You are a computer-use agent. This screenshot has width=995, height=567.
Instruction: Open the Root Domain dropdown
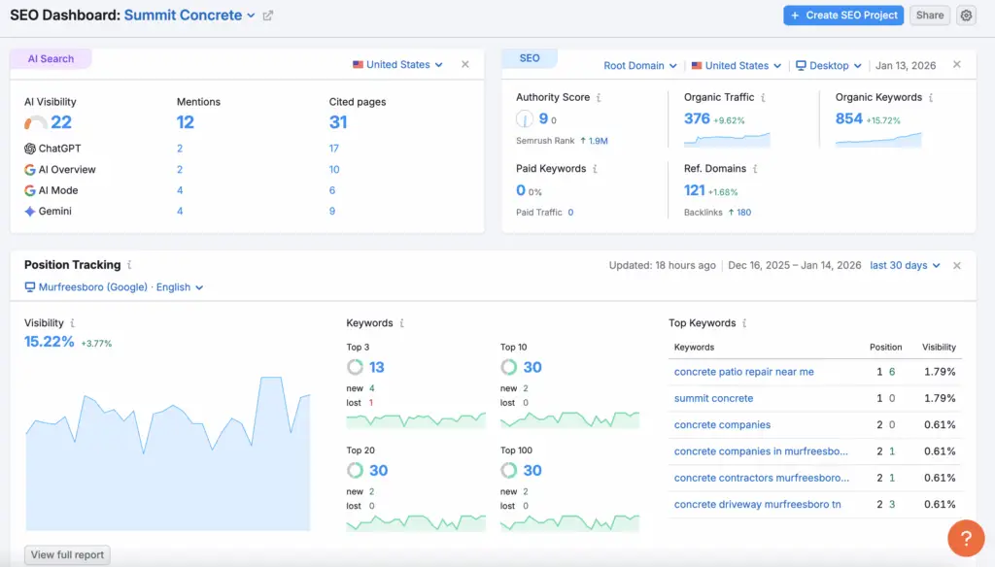640,66
